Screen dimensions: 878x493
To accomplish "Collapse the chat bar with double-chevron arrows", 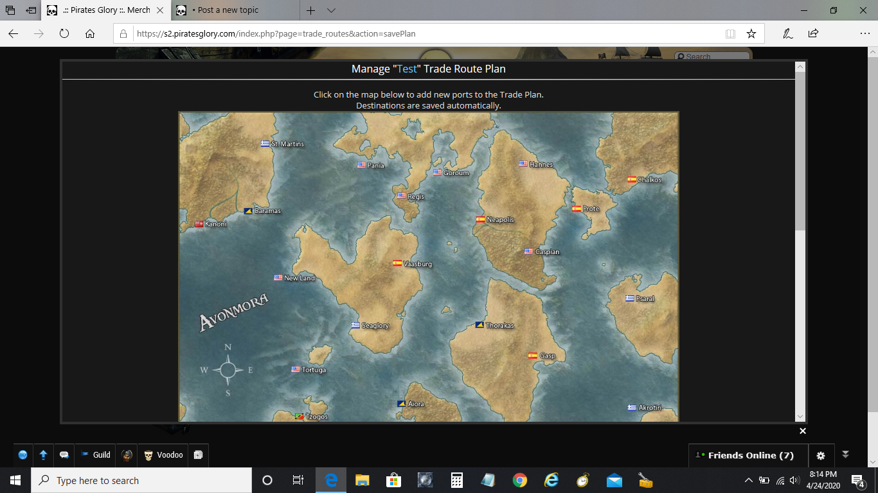I will (846, 454).
